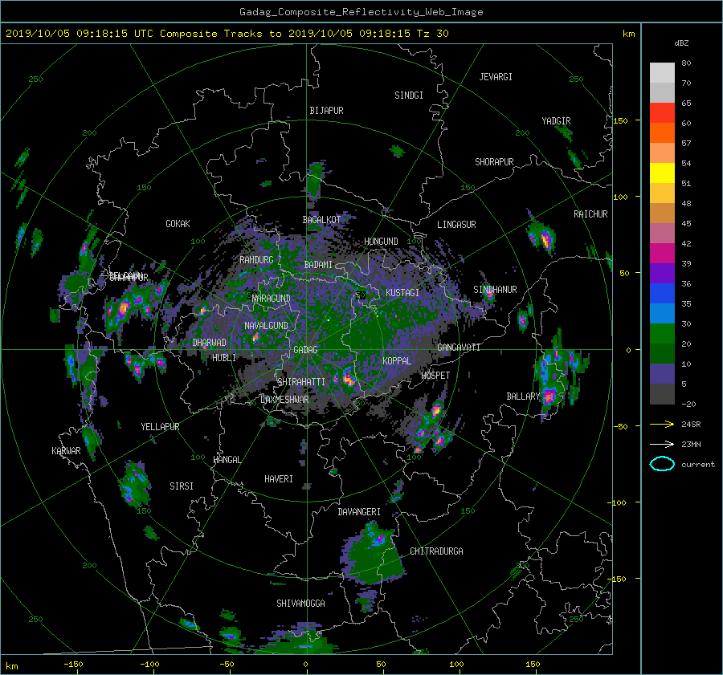Click the SHIRAHATTI city label

(301, 381)
